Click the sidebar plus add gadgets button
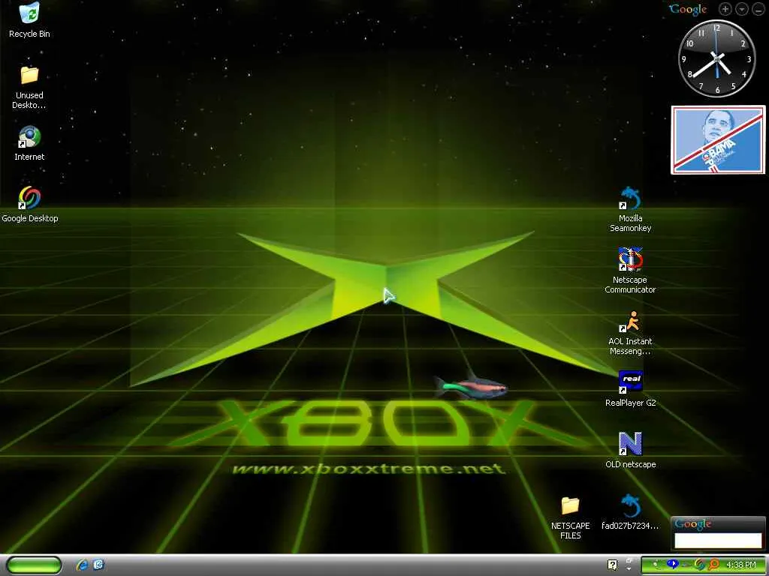Image resolution: width=769 pixels, height=576 pixels. [x=725, y=9]
